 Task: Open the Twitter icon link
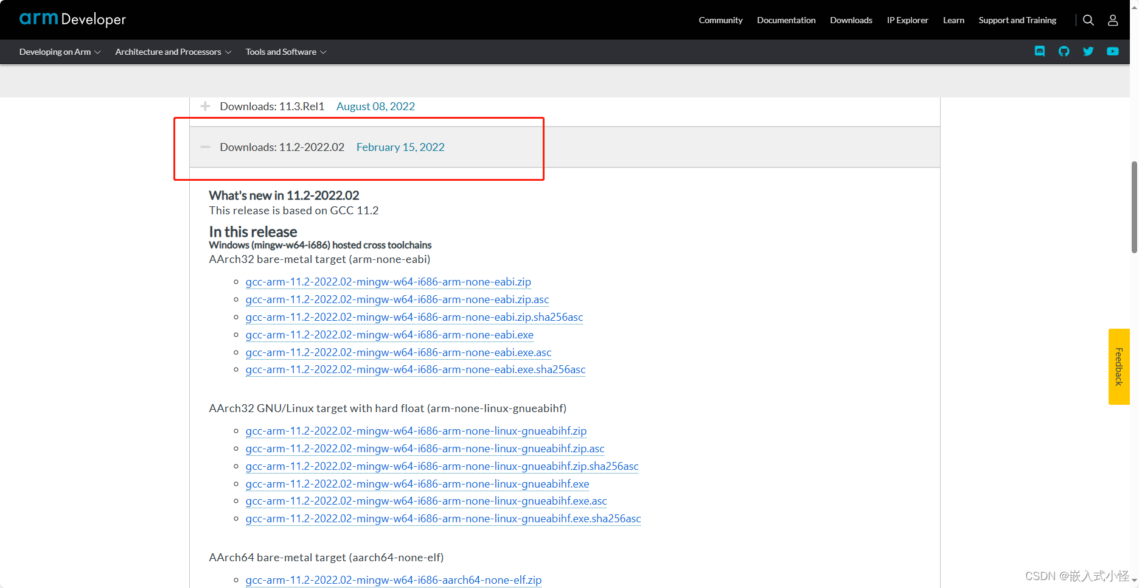pyautogui.click(x=1088, y=51)
